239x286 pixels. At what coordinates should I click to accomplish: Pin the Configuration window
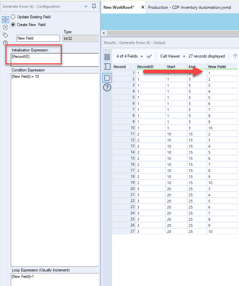click(94, 6)
